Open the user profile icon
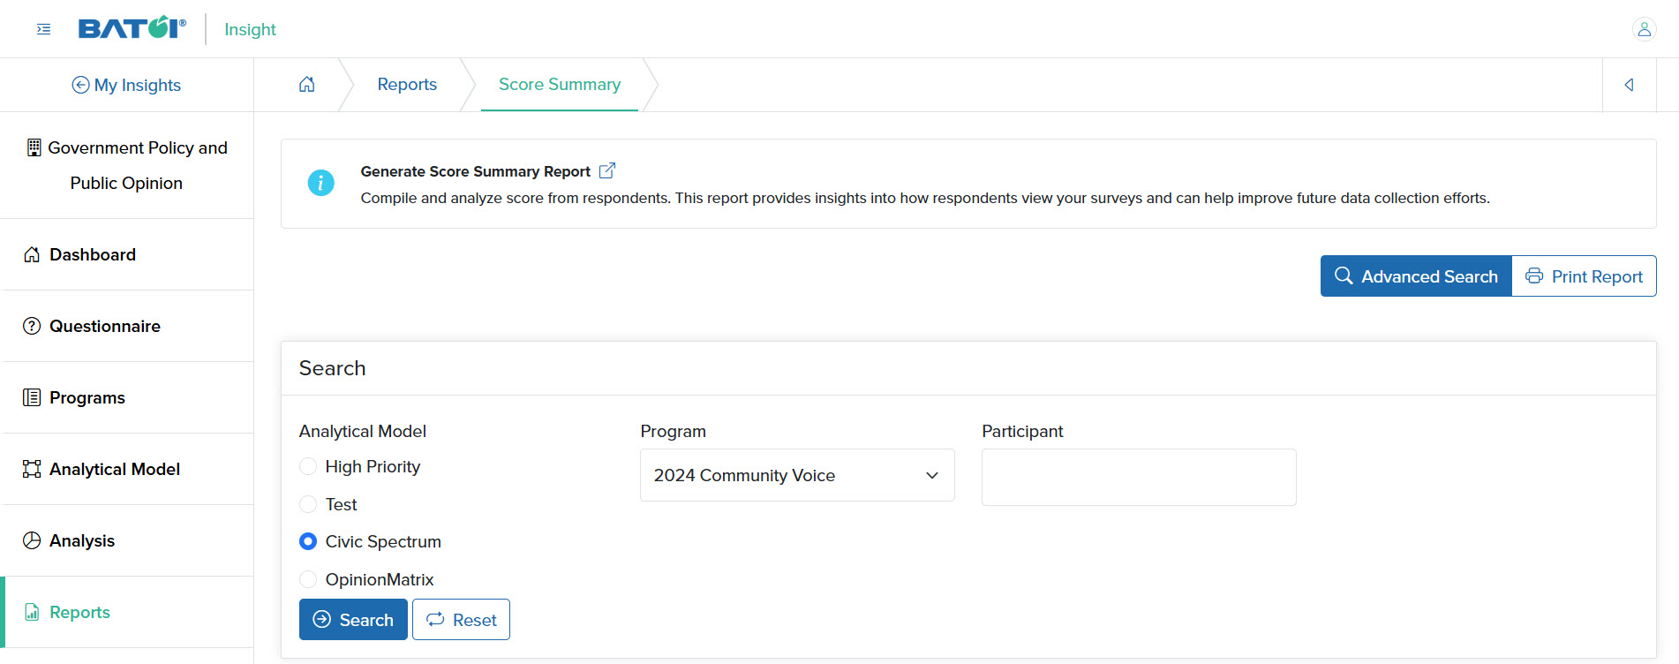This screenshot has width=1679, height=664. click(1644, 29)
